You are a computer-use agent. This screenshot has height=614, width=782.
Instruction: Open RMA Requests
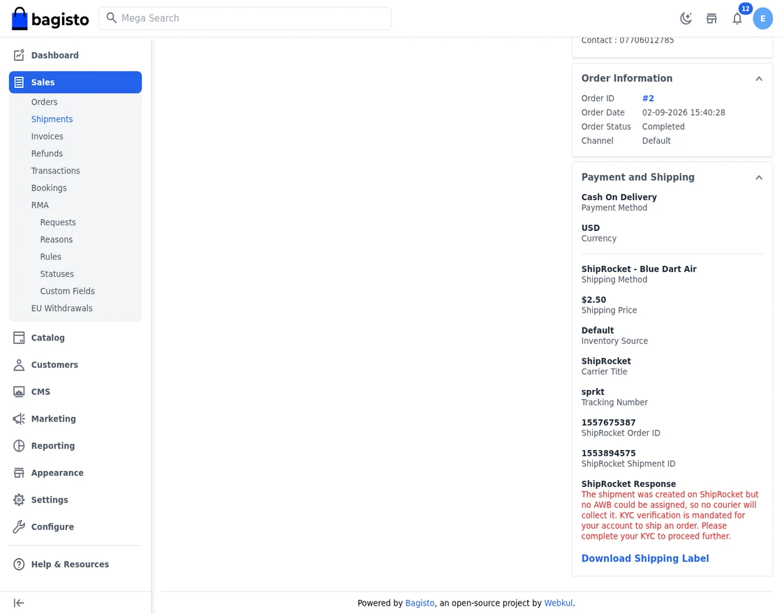(58, 223)
